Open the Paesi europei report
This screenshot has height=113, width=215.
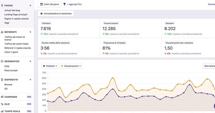tap(11, 70)
